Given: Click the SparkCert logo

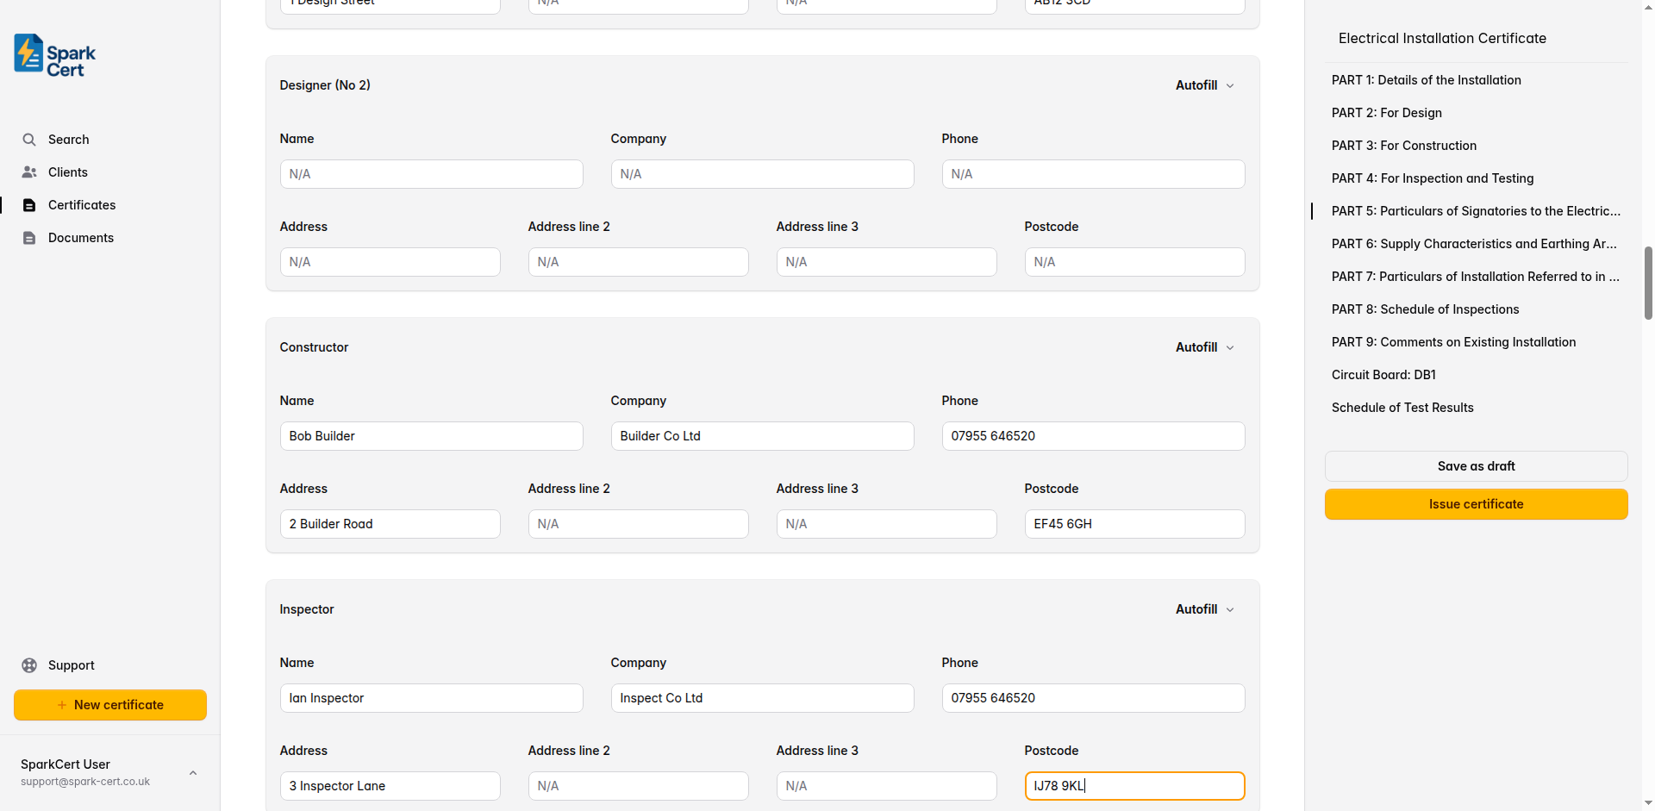Looking at the screenshot, I should tap(53, 54).
